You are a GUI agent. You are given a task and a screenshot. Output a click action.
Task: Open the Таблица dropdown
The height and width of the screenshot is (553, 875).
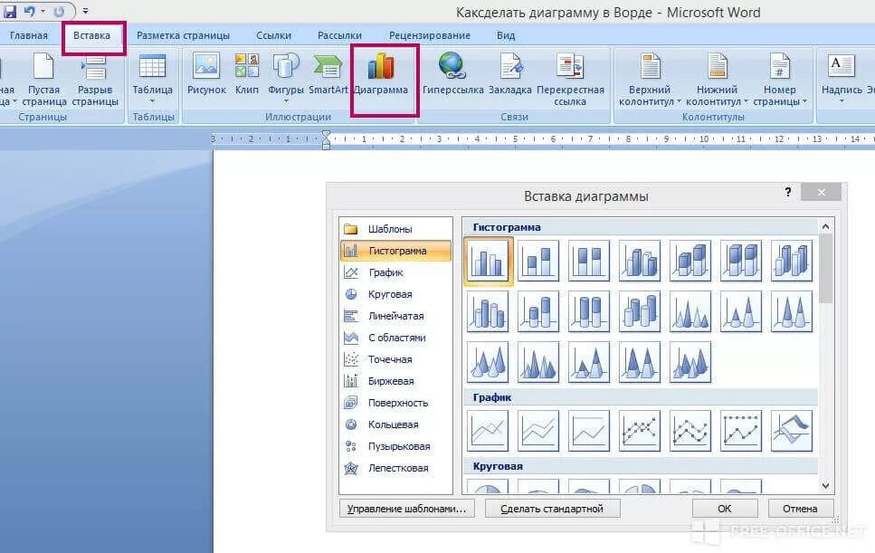152,80
